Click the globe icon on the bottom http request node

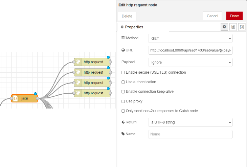tap(78, 93)
